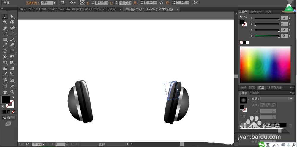Screen dimensions: 297x147
Task: Click the M magenta slider handle
Action: coord(255,25)
